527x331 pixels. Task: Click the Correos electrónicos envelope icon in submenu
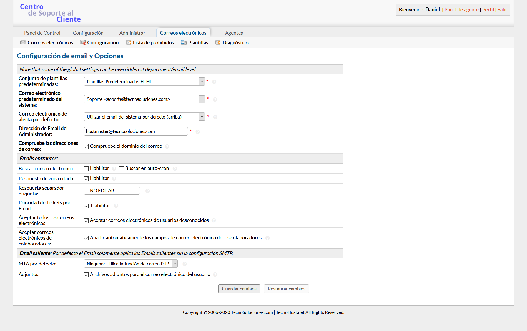23,42
